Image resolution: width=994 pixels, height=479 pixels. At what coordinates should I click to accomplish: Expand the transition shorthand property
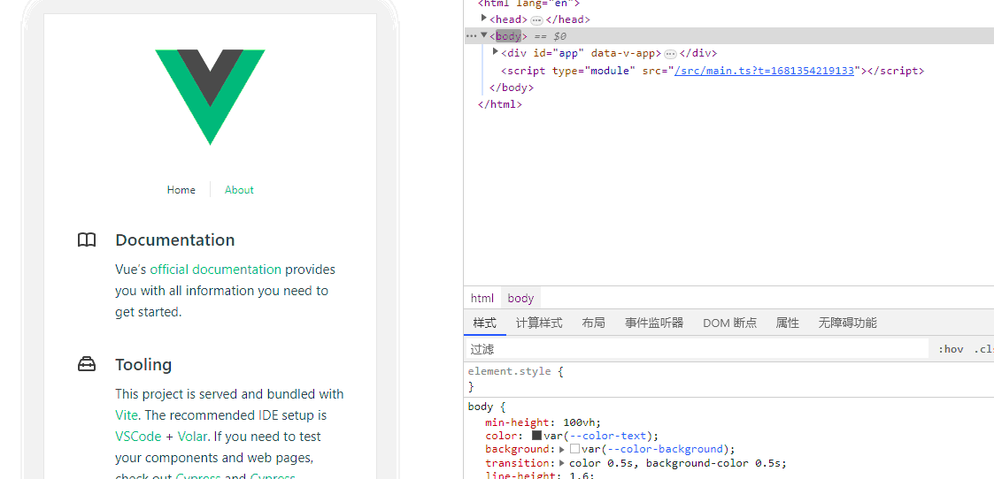[563, 462]
